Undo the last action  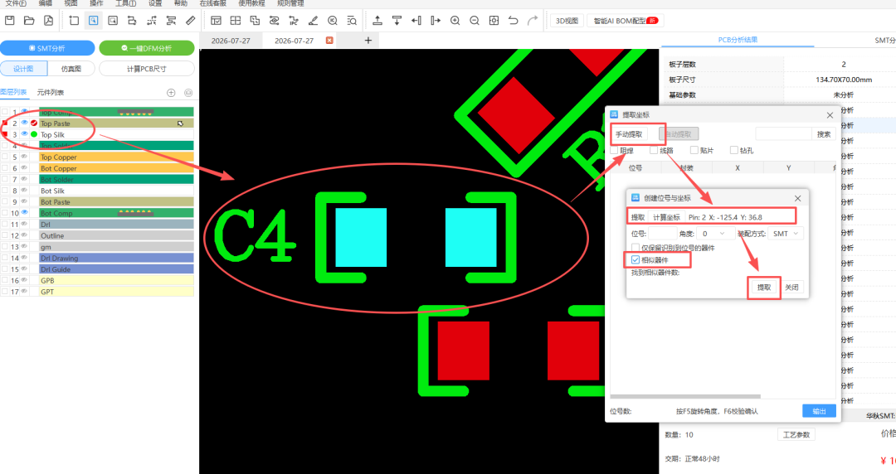(x=514, y=21)
